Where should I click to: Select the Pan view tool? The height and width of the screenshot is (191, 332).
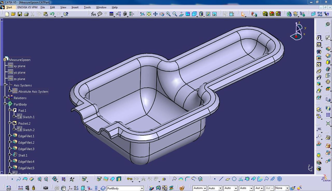pyautogui.click(x=155, y=14)
